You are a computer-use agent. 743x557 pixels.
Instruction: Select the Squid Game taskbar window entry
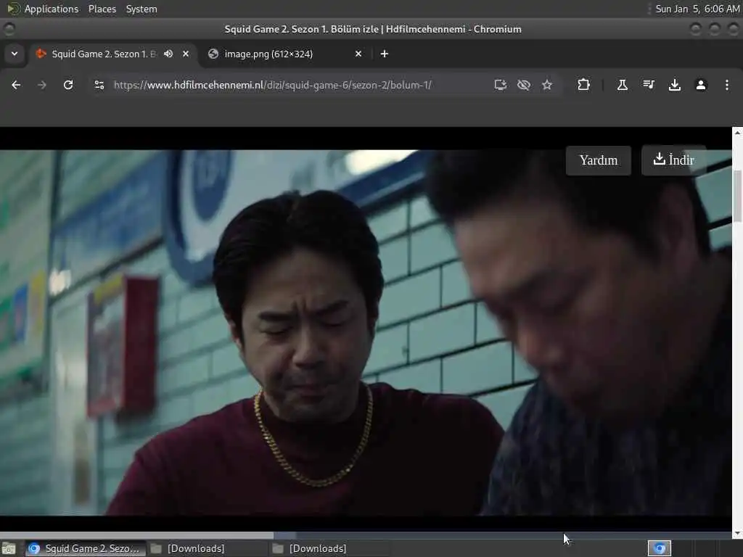coord(86,548)
